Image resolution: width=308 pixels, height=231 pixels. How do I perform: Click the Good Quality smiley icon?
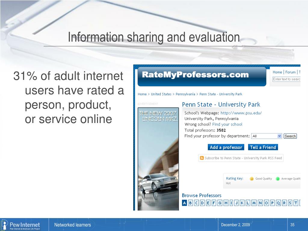tap(252, 179)
